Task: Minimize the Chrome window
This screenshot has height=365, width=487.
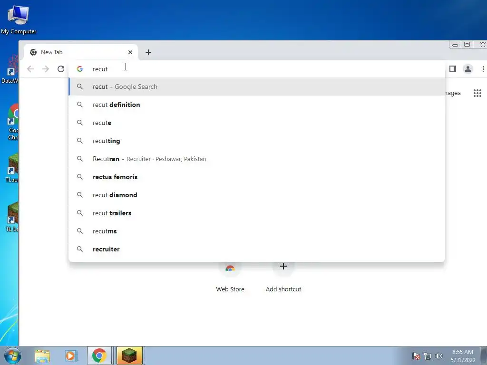Action: 455,44
